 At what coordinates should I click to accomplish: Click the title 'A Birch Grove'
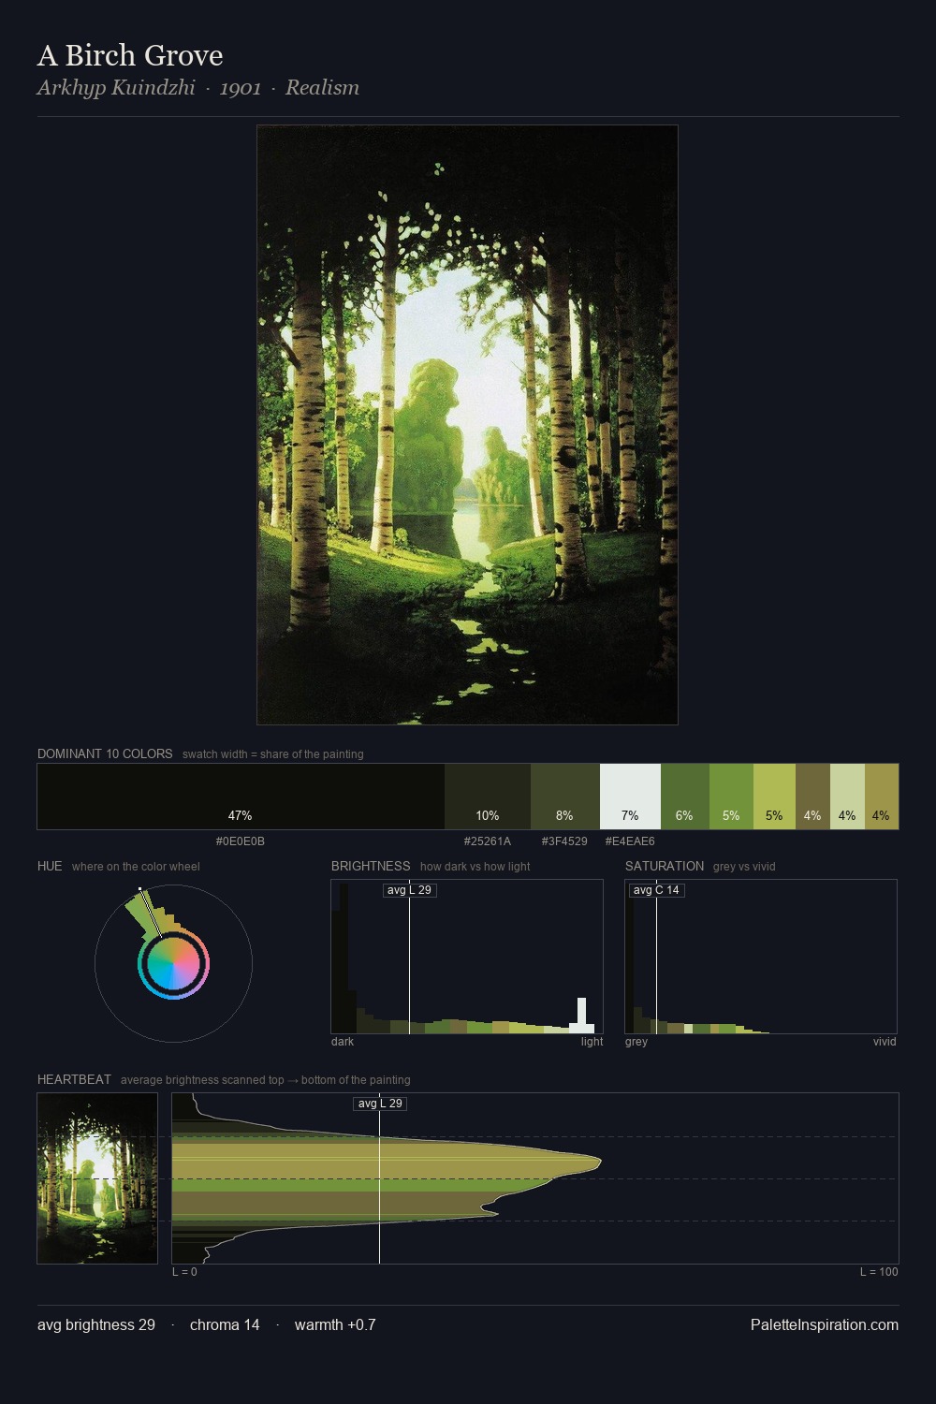click(130, 55)
